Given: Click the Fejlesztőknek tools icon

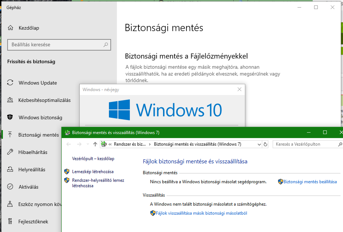Looking at the screenshot, I should (x=10, y=221).
